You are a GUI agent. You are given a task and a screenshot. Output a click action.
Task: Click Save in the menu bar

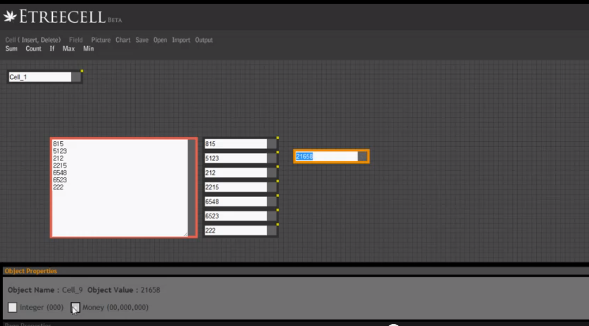tap(142, 40)
